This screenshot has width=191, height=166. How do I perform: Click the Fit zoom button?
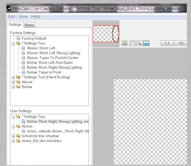click(x=181, y=43)
